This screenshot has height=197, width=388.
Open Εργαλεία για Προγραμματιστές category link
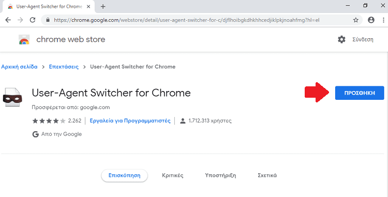[130, 121]
